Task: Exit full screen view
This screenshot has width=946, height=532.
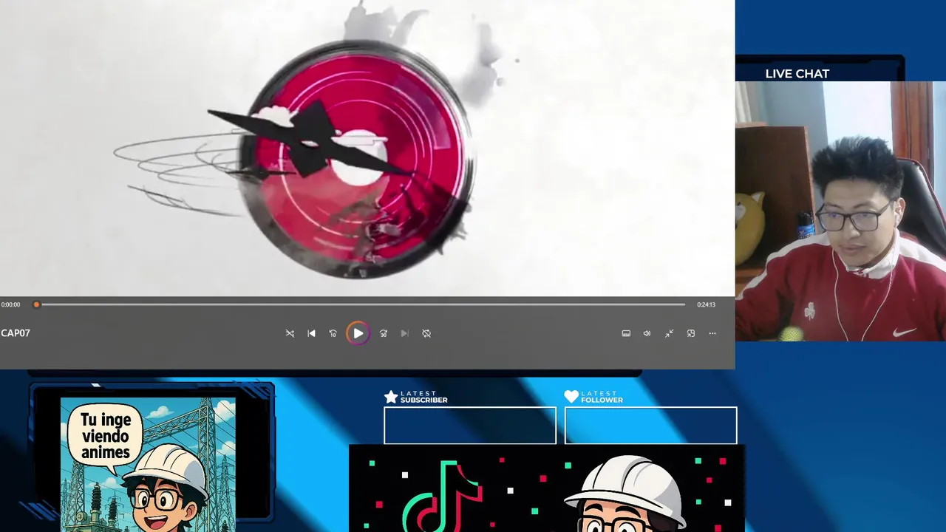Action: (x=669, y=333)
